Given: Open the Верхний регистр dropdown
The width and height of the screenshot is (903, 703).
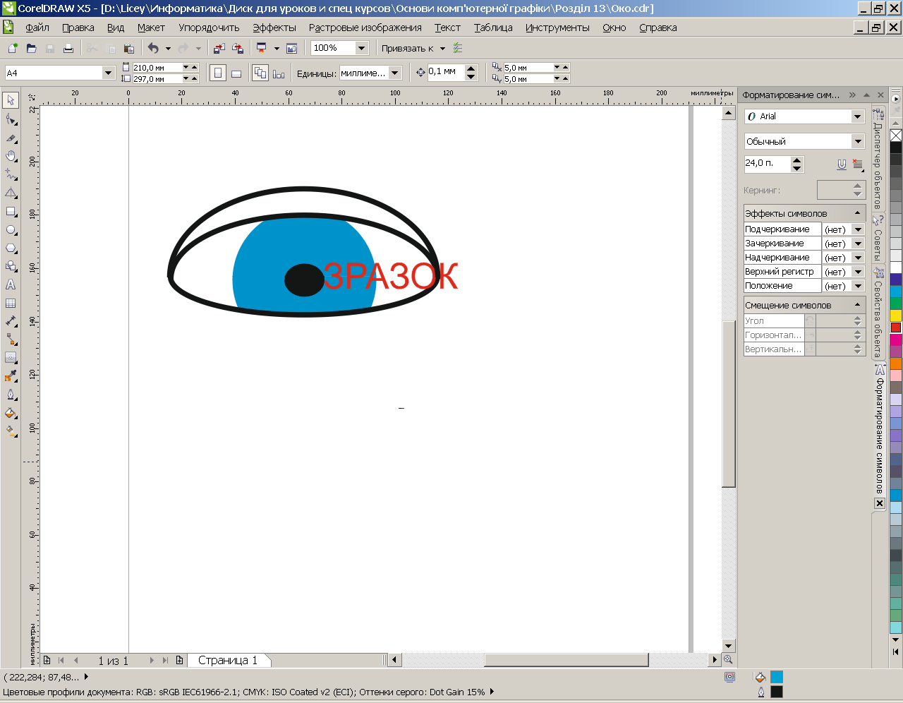Looking at the screenshot, I should click(x=858, y=272).
